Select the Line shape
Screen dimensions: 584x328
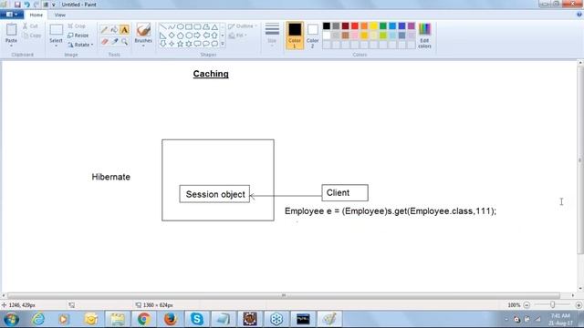pyautogui.click(x=162, y=26)
